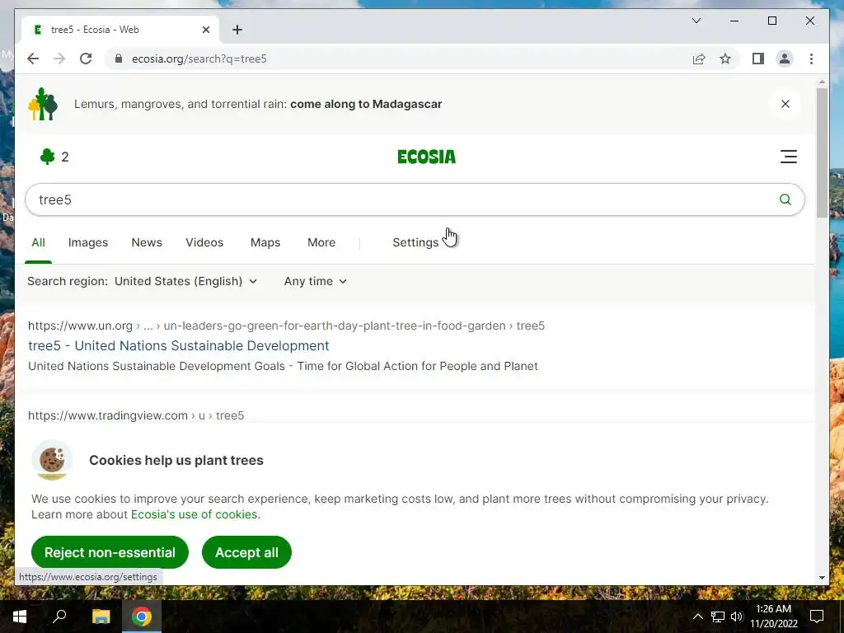Click Reject non-essential cookies
844x633 pixels.
110,552
